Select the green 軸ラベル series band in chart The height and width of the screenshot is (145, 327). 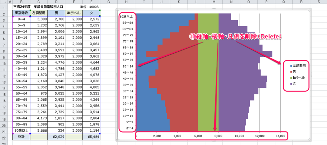tap(208, 81)
